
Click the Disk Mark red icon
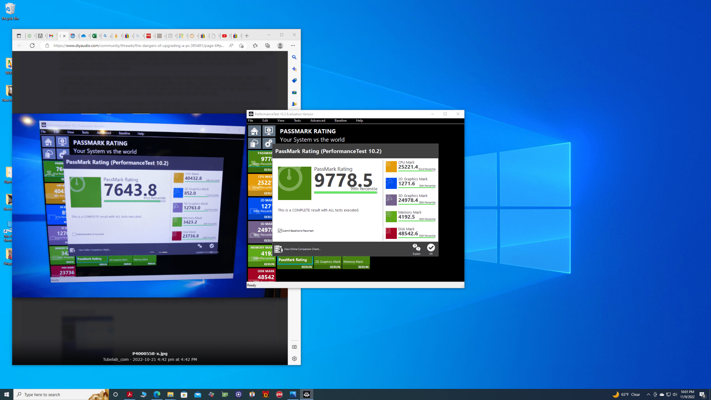pyautogui.click(x=391, y=233)
